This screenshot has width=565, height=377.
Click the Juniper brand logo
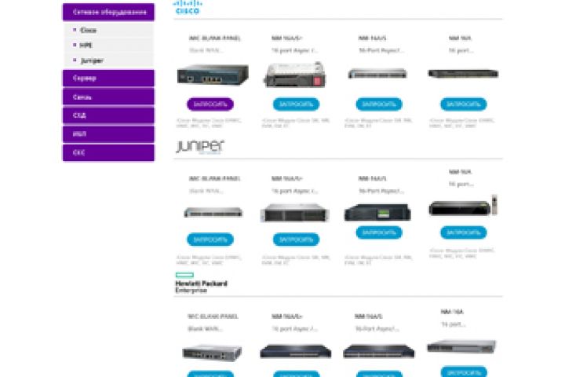pyautogui.click(x=199, y=147)
